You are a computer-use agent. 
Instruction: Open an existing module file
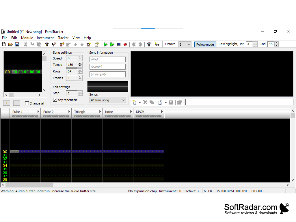pyautogui.click(x=10, y=44)
